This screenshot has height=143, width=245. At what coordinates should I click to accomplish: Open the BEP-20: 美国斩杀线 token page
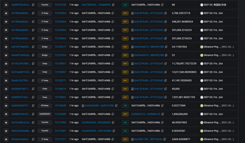click(x=218, y=5)
